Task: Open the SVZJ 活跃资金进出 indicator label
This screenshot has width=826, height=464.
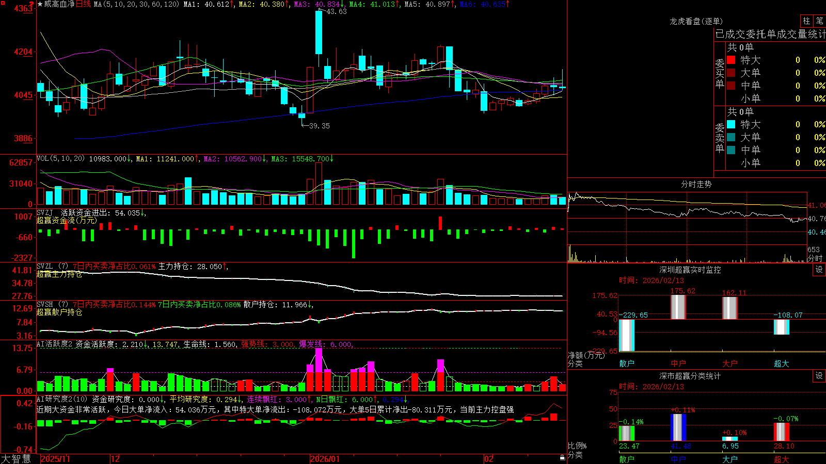Action: [74, 213]
